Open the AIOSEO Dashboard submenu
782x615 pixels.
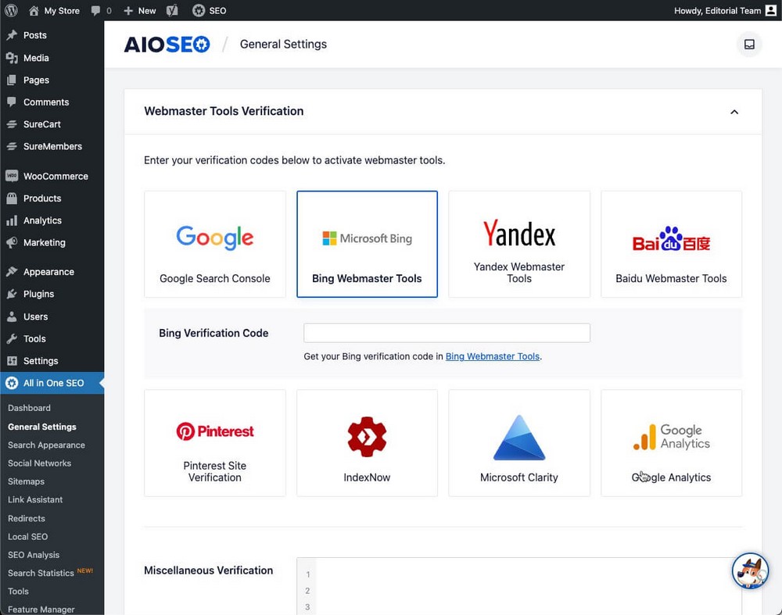pyautogui.click(x=29, y=408)
